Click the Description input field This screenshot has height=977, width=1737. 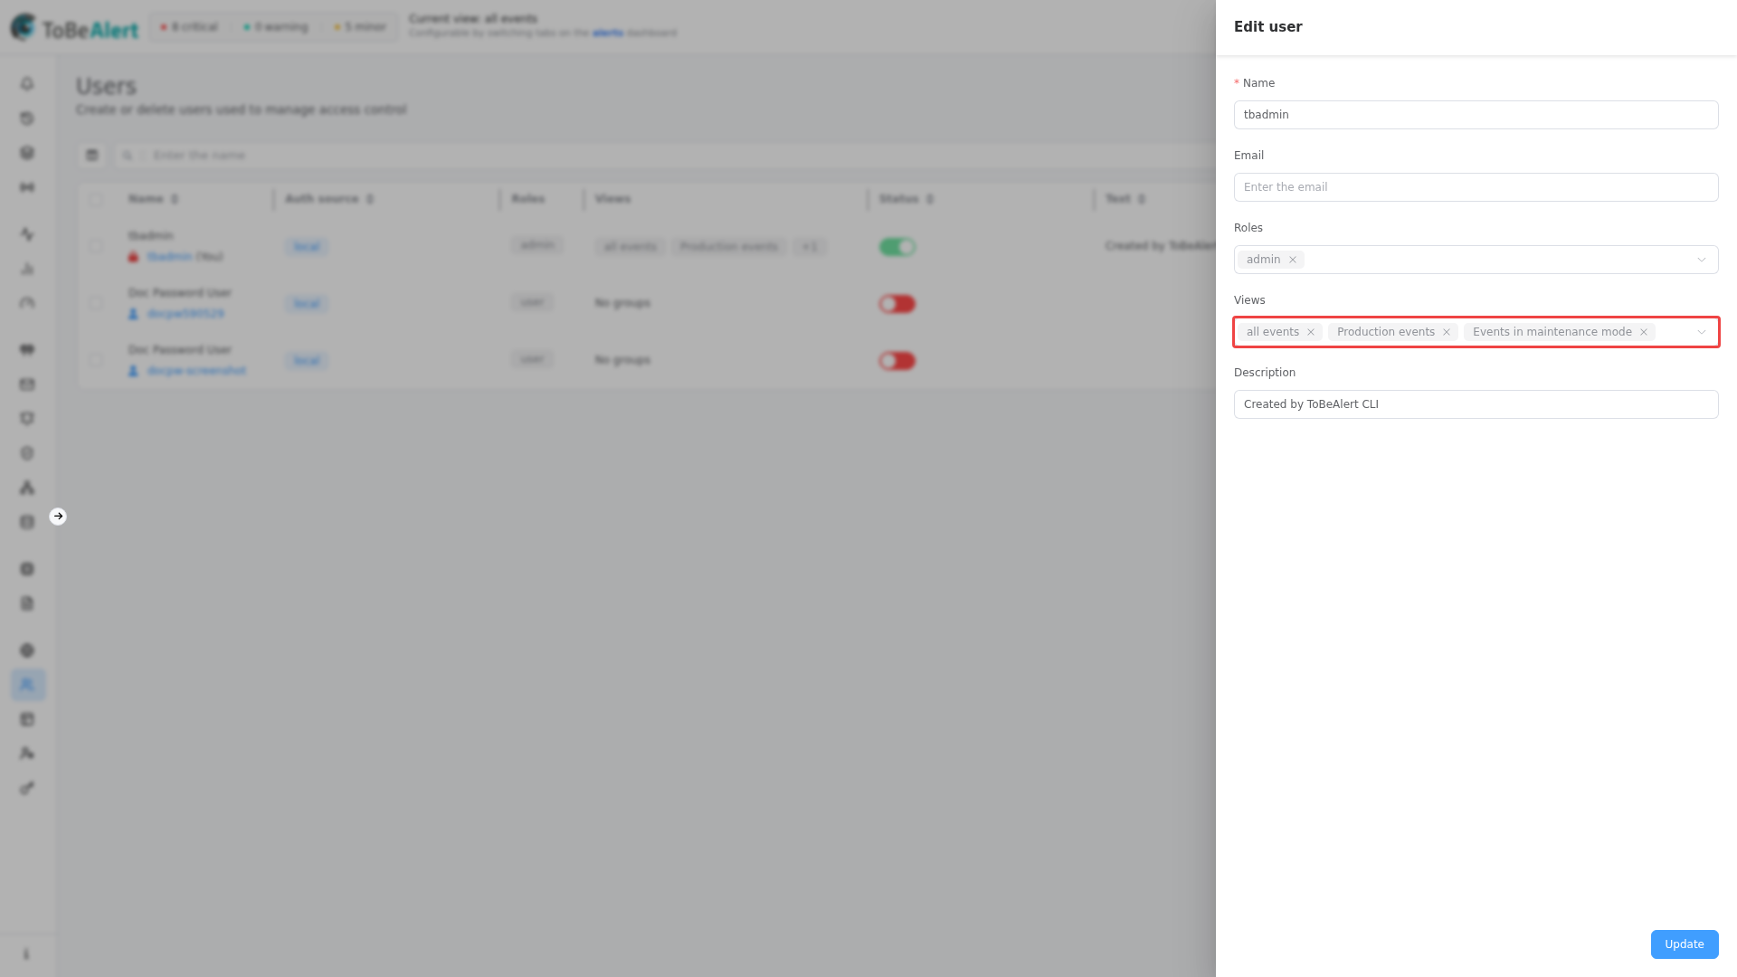pos(1476,404)
